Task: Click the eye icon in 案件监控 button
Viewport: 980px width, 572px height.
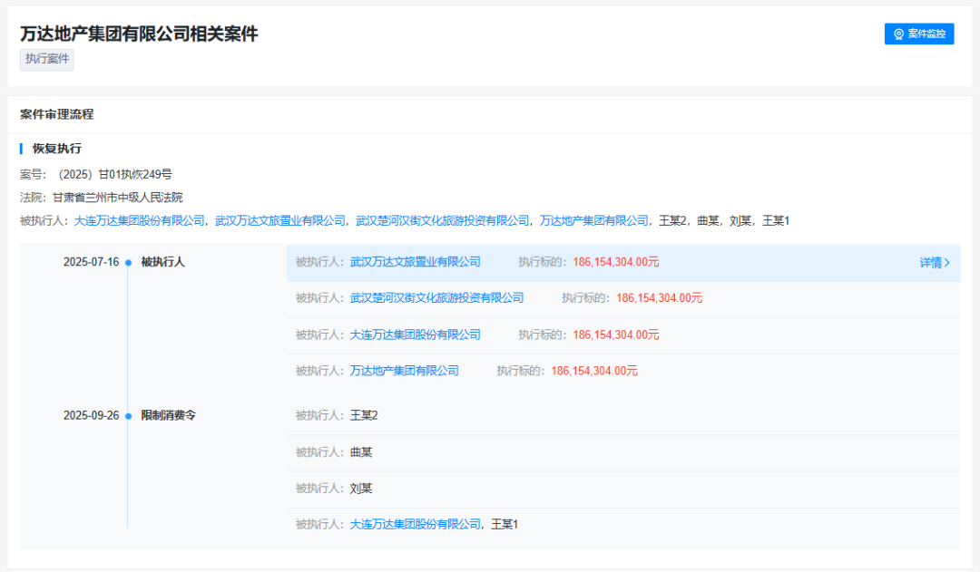Action: pyautogui.click(x=898, y=34)
